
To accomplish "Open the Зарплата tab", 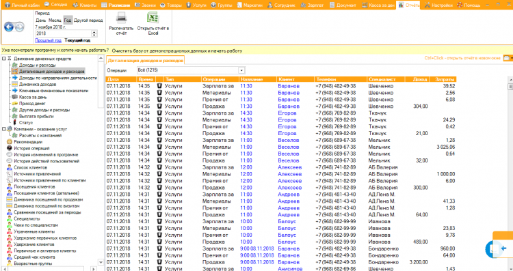I will pos(312,5).
